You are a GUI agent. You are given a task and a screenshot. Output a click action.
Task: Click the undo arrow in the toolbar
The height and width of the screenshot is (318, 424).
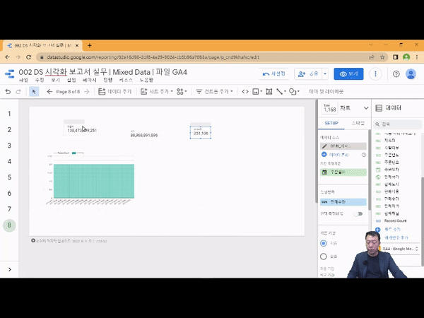coord(8,91)
